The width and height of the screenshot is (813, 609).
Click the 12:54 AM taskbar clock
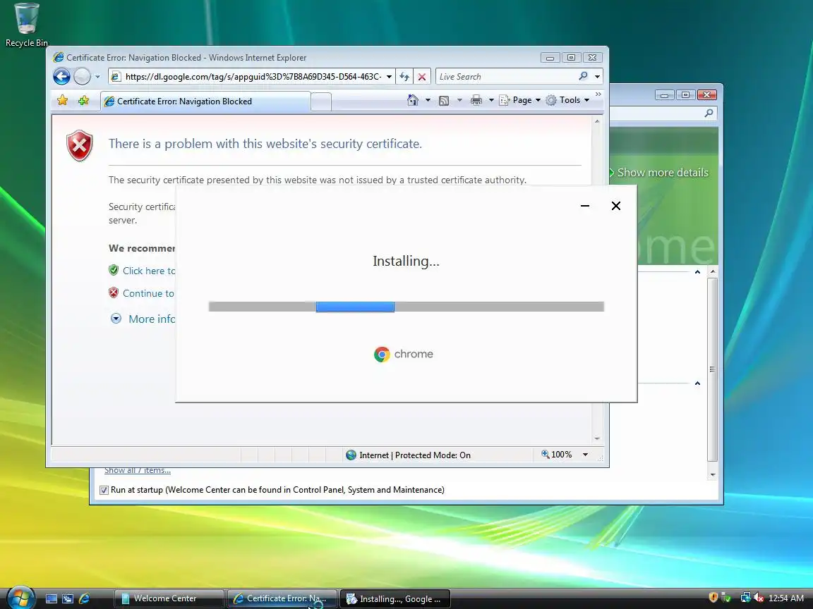(x=786, y=598)
